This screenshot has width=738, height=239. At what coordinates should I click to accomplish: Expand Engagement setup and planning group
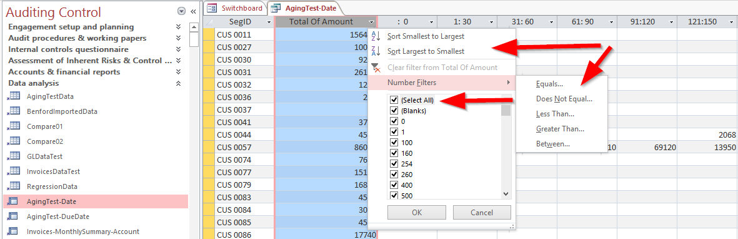tap(178, 27)
